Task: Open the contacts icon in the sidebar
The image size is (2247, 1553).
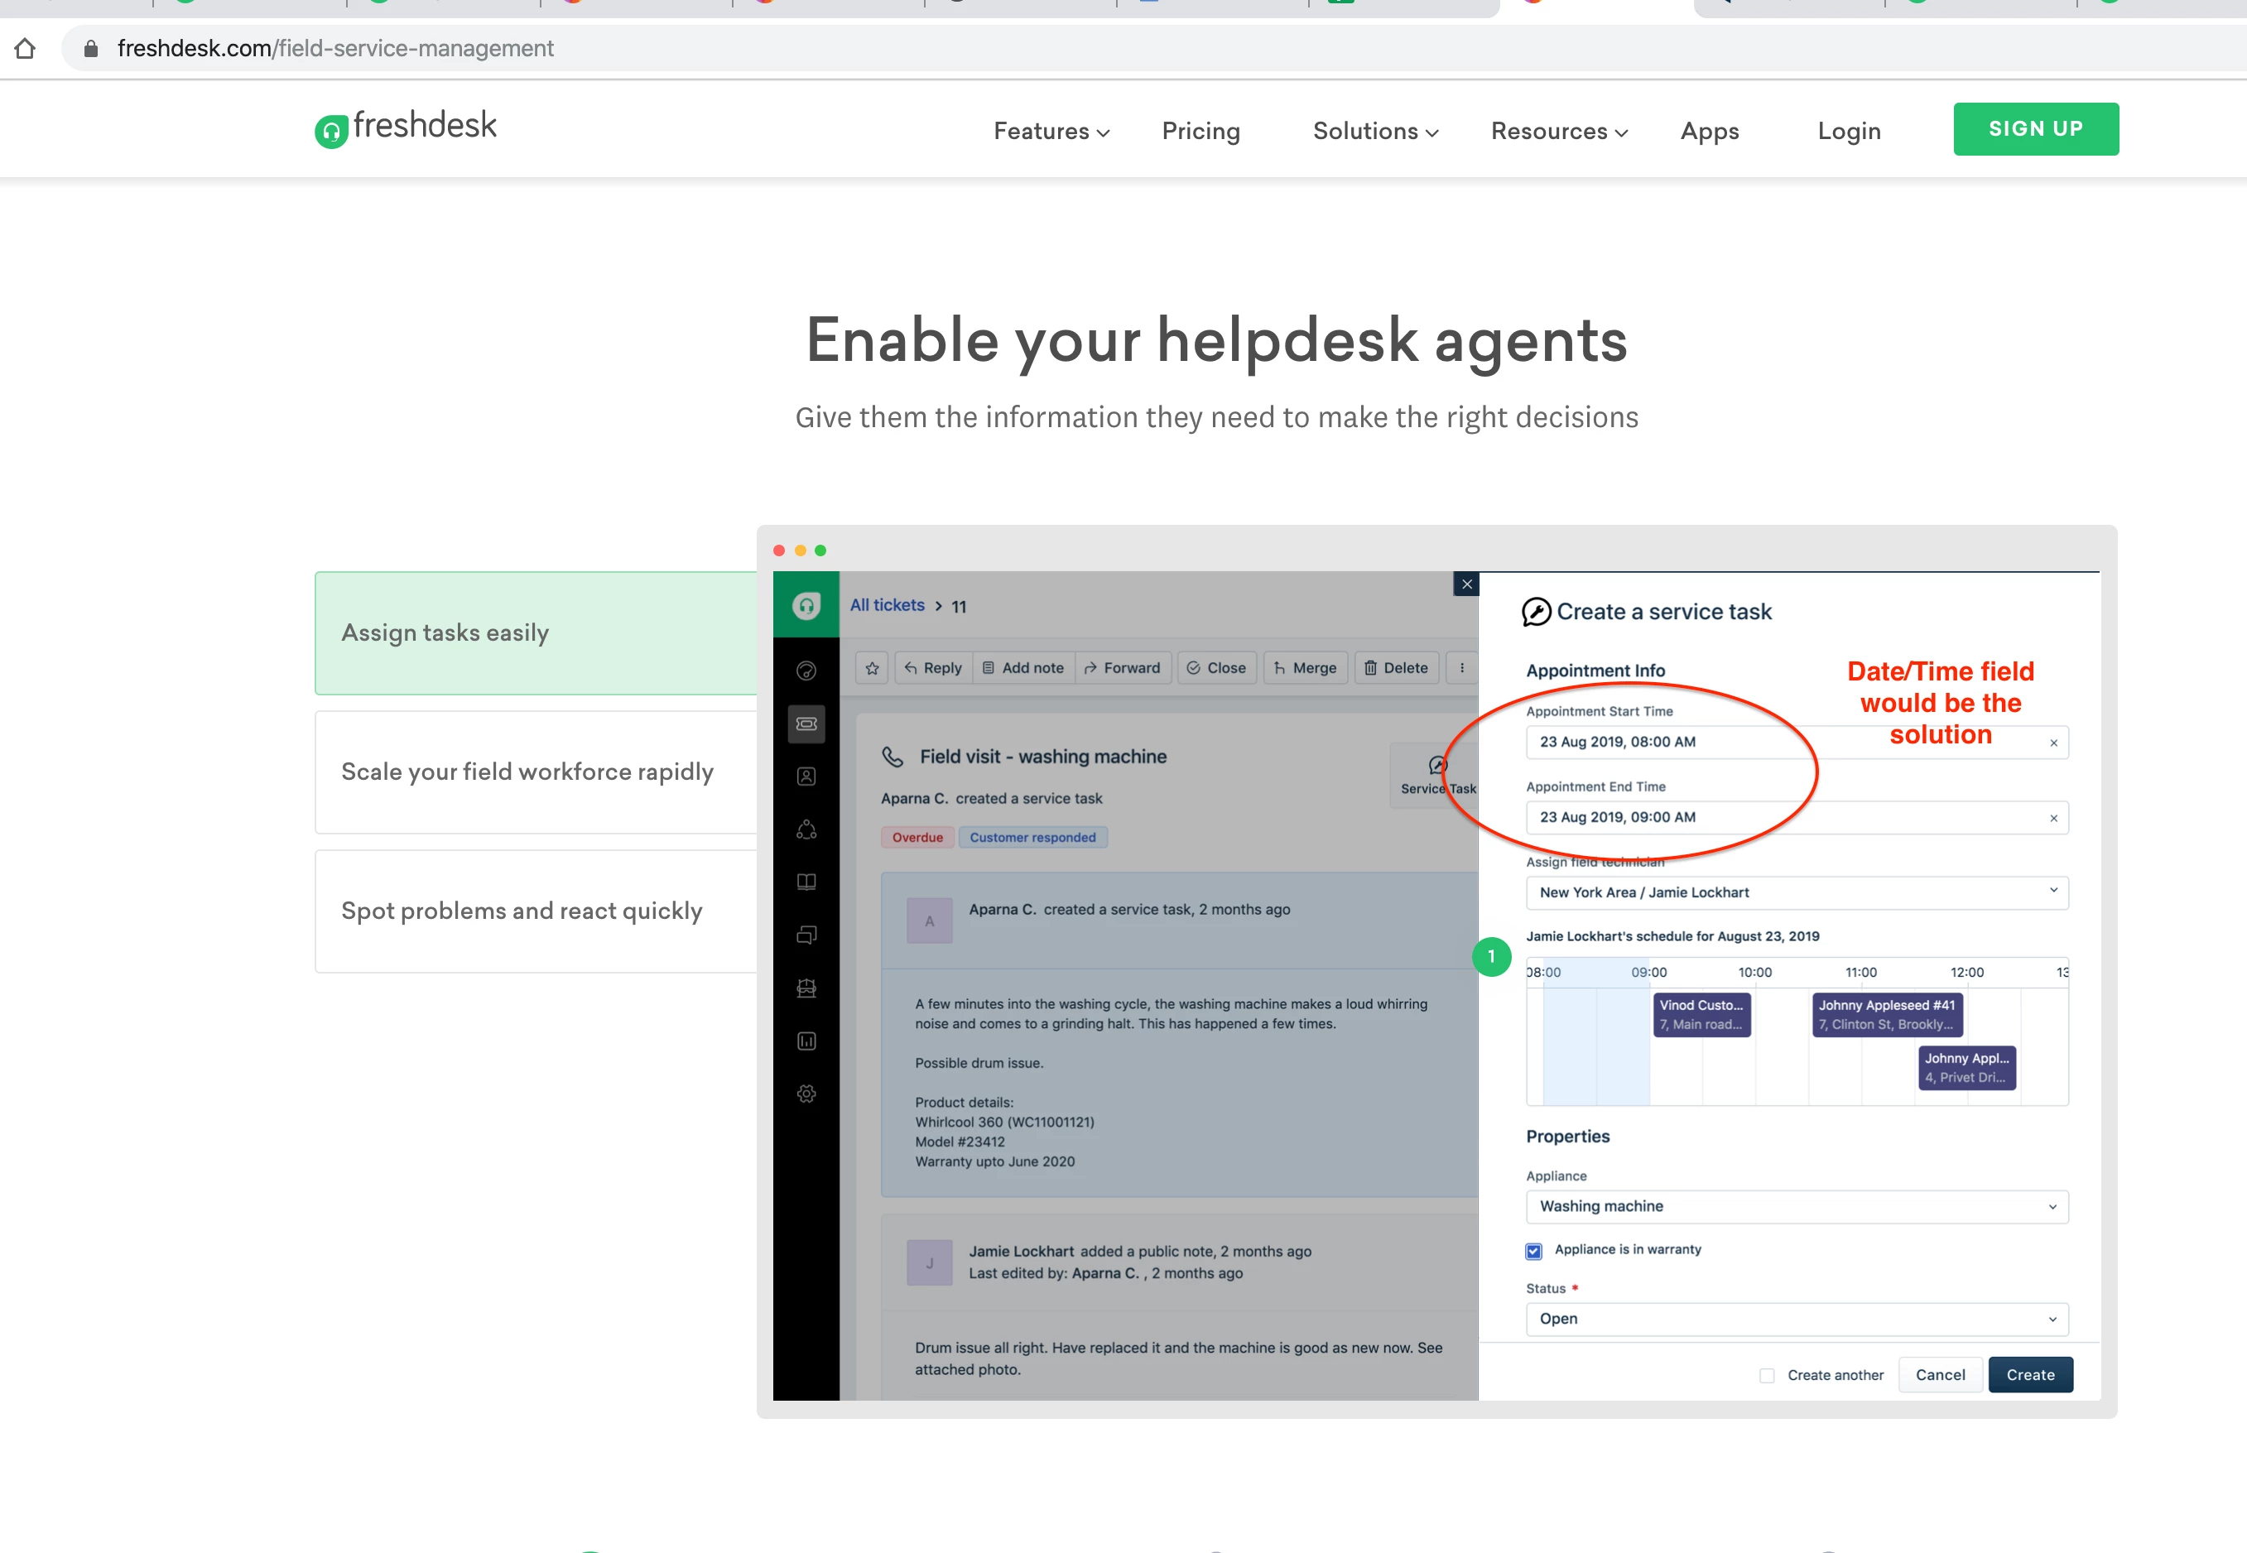Action: (806, 776)
